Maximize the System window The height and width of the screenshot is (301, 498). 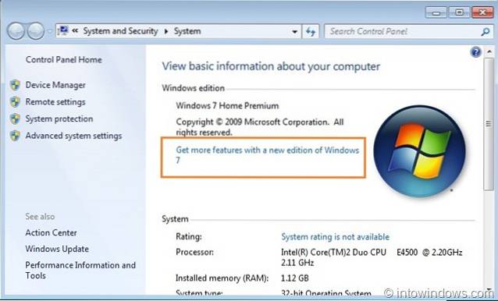click(459, 12)
